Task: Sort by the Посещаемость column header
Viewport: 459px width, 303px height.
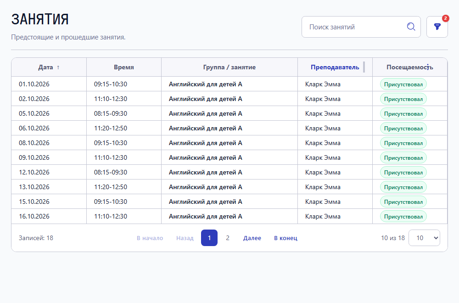Action: (409, 67)
